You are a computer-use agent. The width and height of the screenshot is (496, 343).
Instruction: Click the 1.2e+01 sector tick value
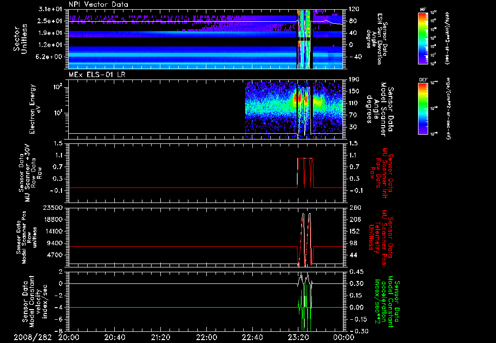[x=50, y=45]
